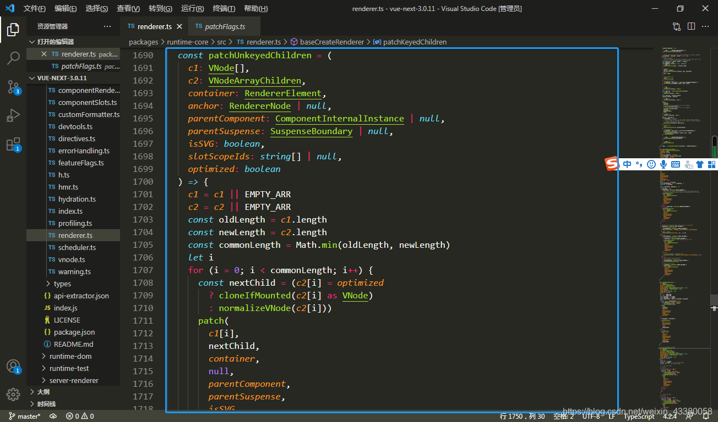Open the Manage gear settings icon
718x422 pixels.
click(13, 394)
